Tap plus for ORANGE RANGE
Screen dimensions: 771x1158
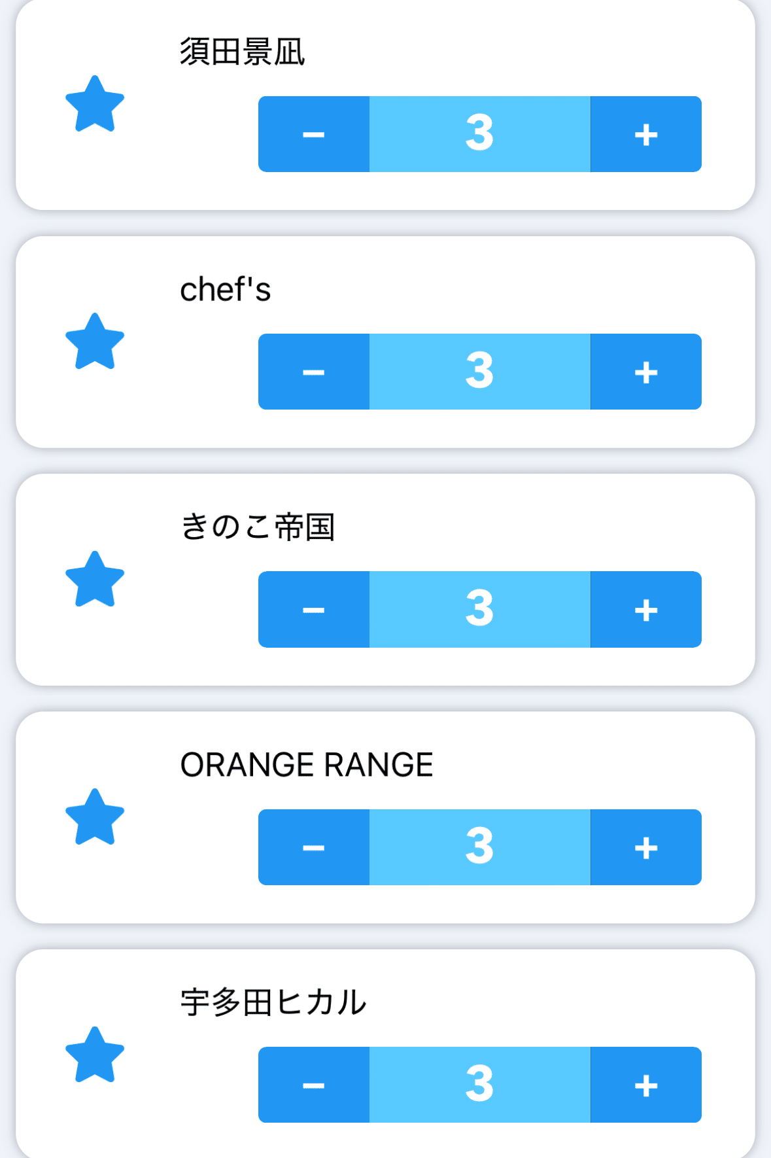pos(645,847)
